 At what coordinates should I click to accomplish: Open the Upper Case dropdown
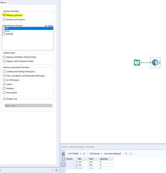pyautogui.click(x=29, y=106)
